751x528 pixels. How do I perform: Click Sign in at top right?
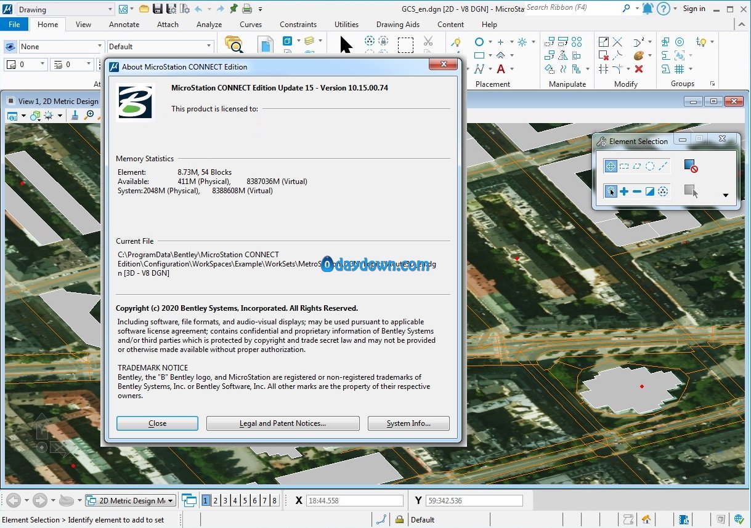(x=694, y=9)
